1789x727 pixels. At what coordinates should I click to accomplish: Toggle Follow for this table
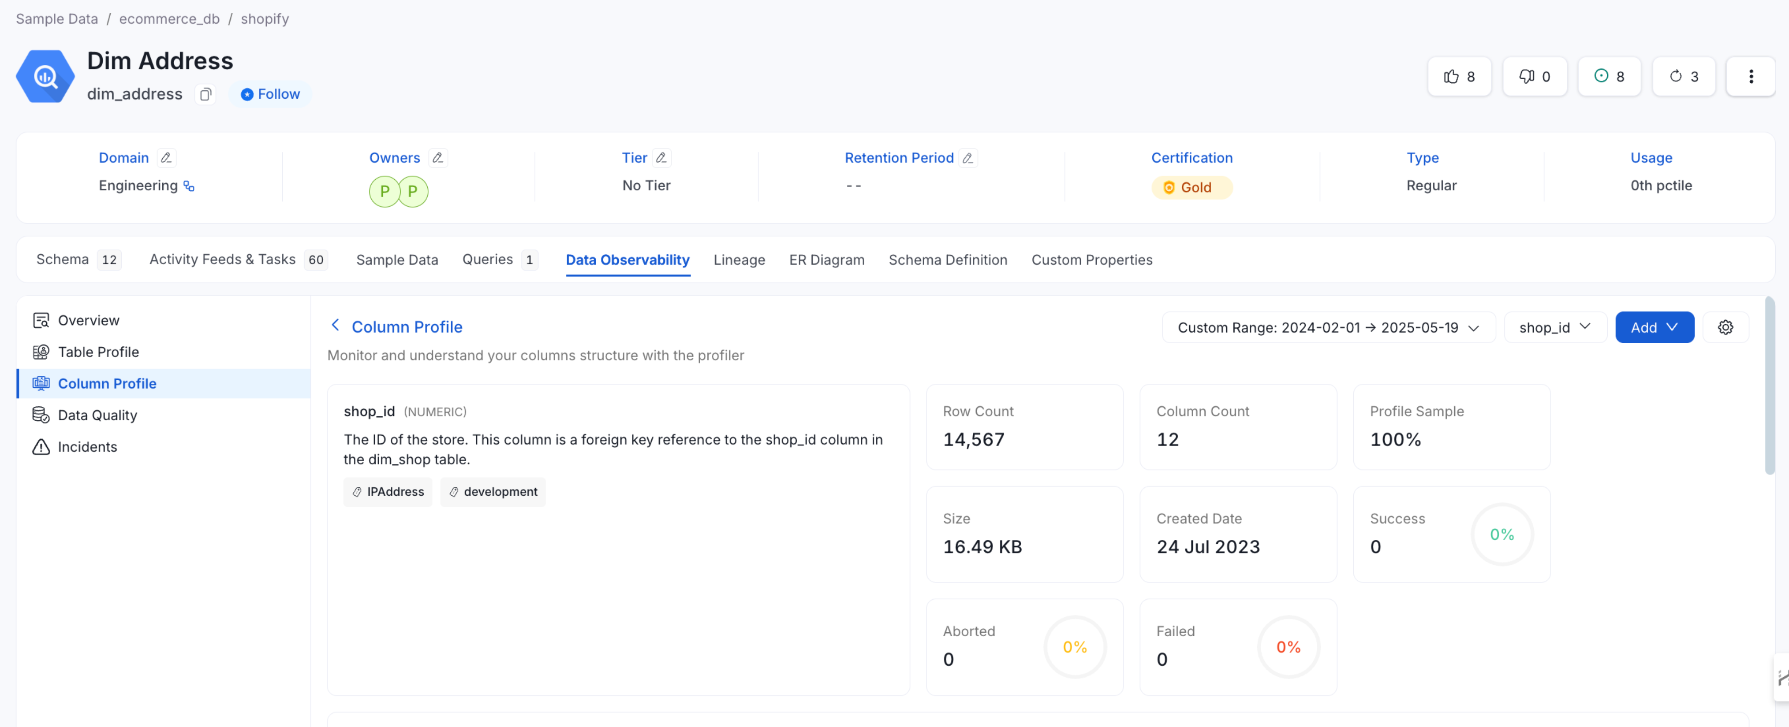270,94
